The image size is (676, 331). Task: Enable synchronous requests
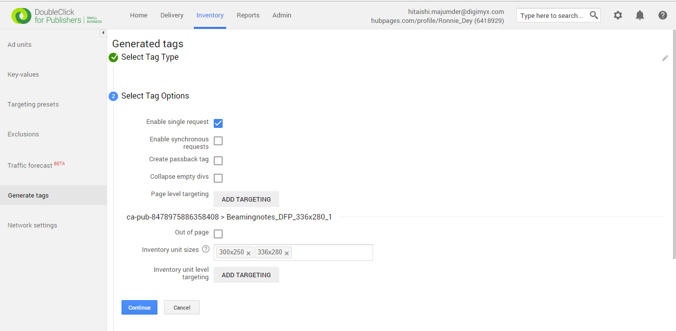[x=218, y=141]
